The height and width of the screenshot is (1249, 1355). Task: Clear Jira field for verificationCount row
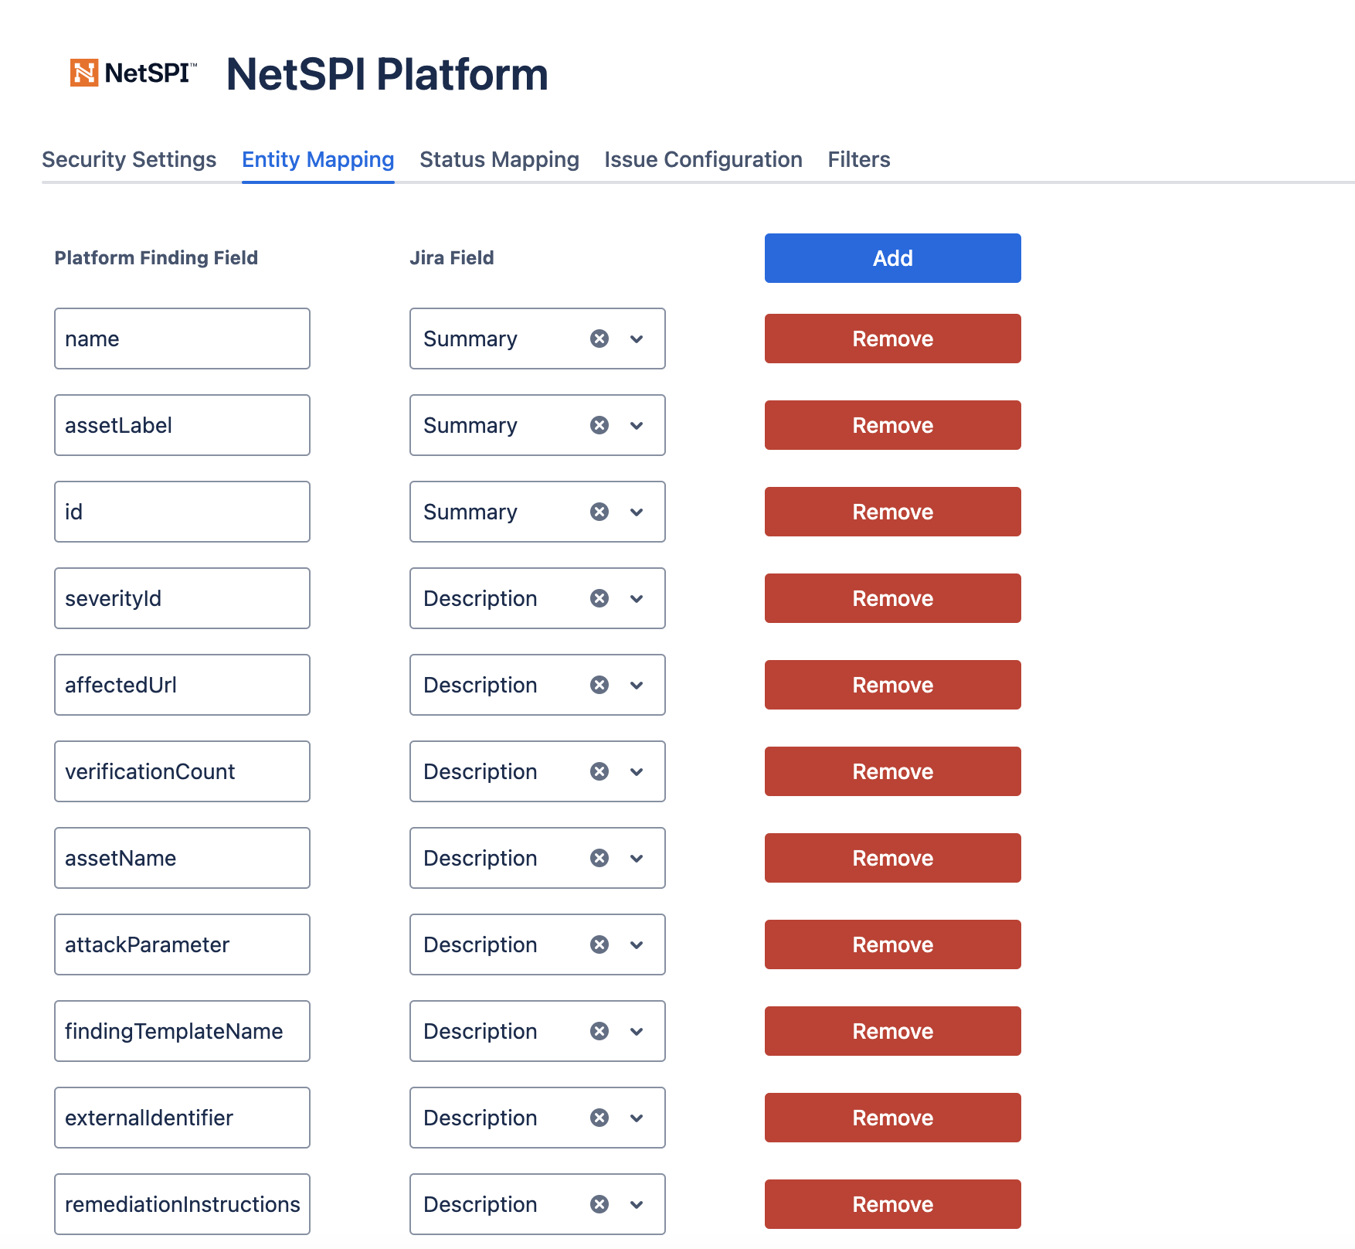click(x=599, y=771)
